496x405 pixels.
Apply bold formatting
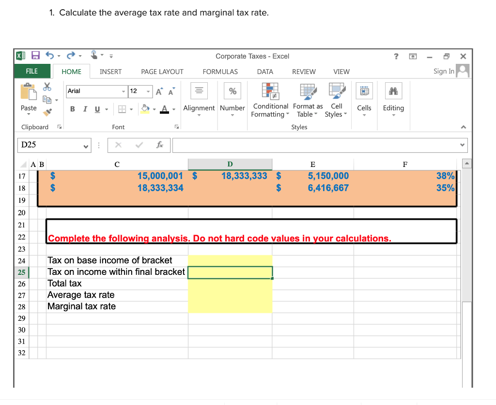(72, 108)
